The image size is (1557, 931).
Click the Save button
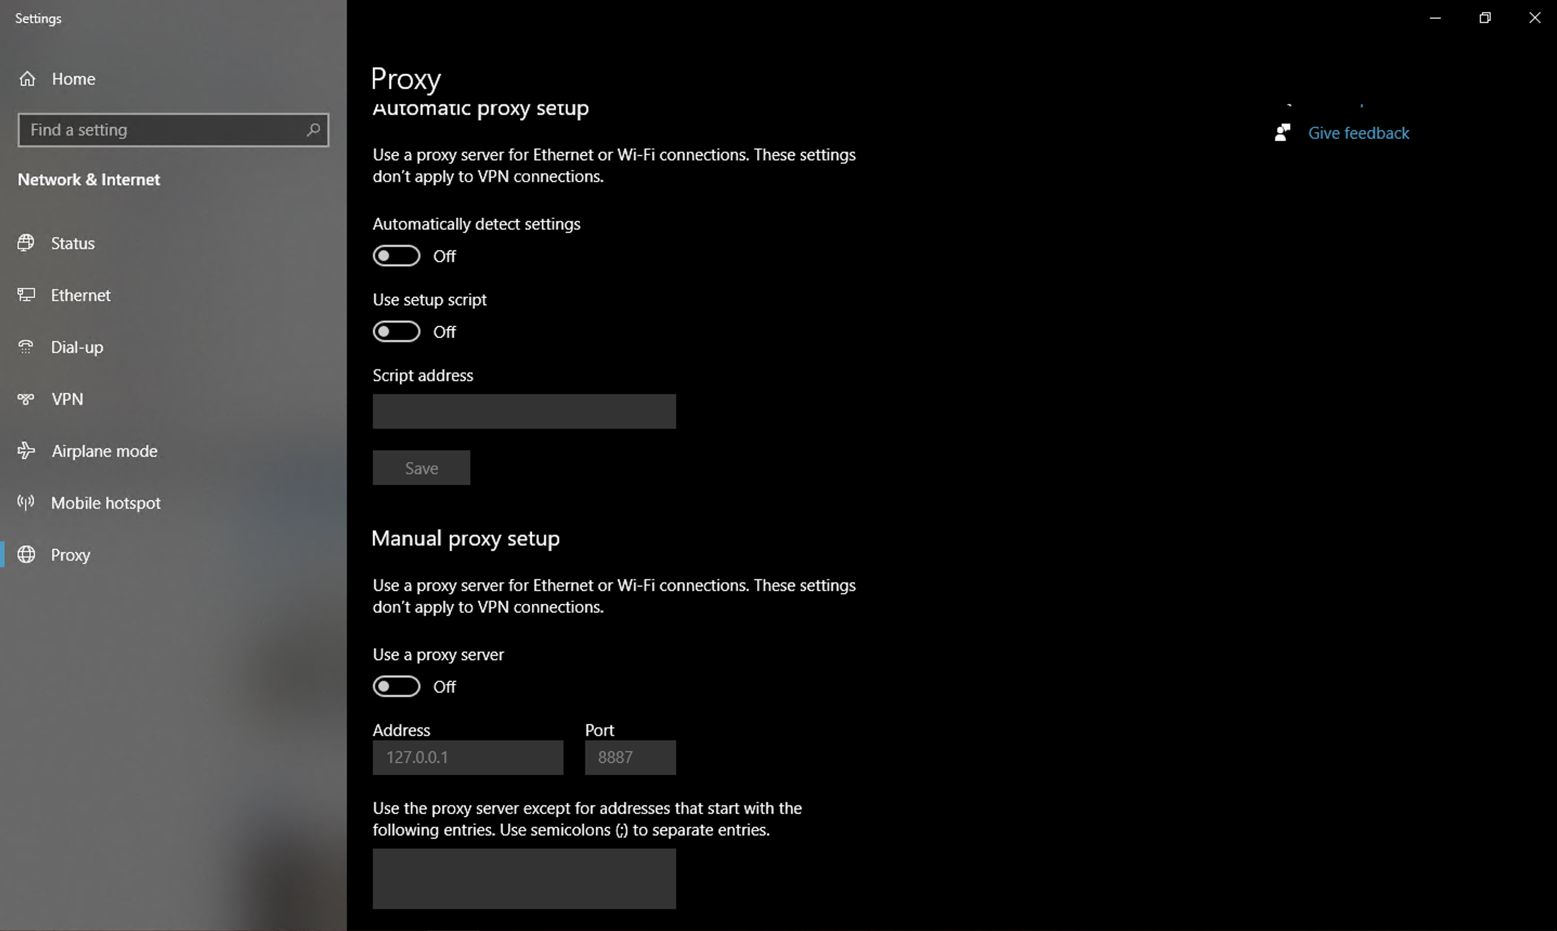421,468
